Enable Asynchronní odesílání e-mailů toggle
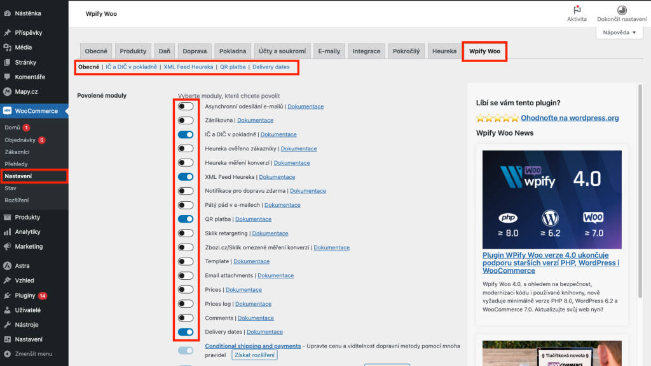This screenshot has width=651, height=366. 186,107
